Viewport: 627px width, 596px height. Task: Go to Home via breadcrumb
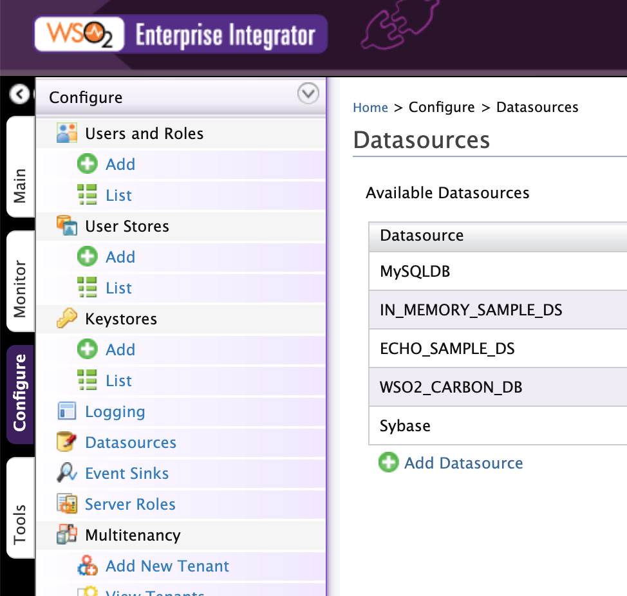[x=370, y=107]
